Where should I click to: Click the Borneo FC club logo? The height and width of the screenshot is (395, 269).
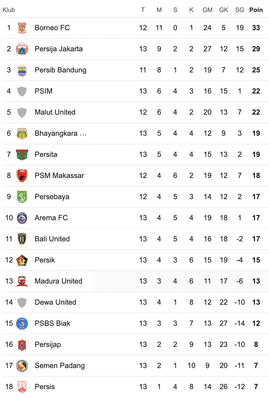[x=22, y=28]
